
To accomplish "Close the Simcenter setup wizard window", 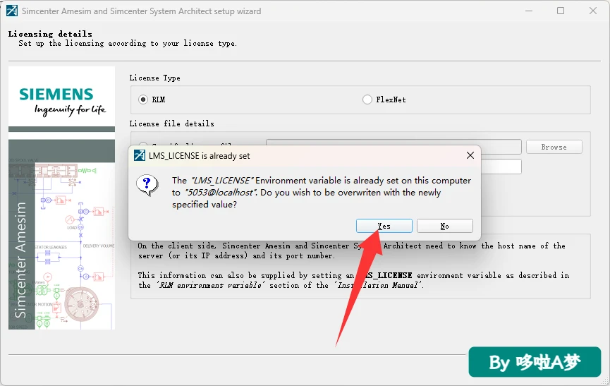I will (x=593, y=11).
